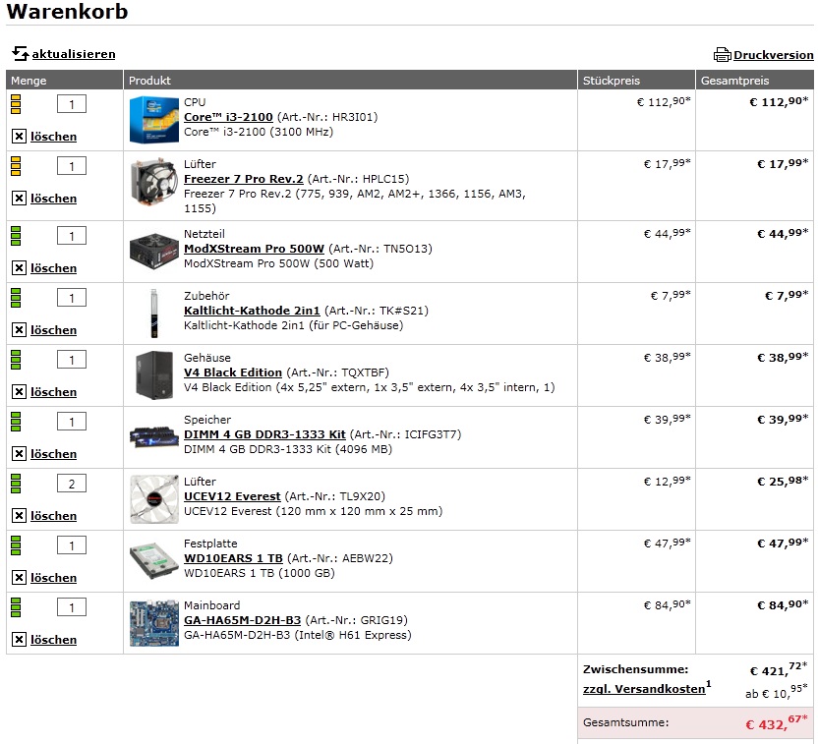Click quantity field for WD10EARS 1 TB
The width and height of the screenshot is (818, 744).
point(72,545)
